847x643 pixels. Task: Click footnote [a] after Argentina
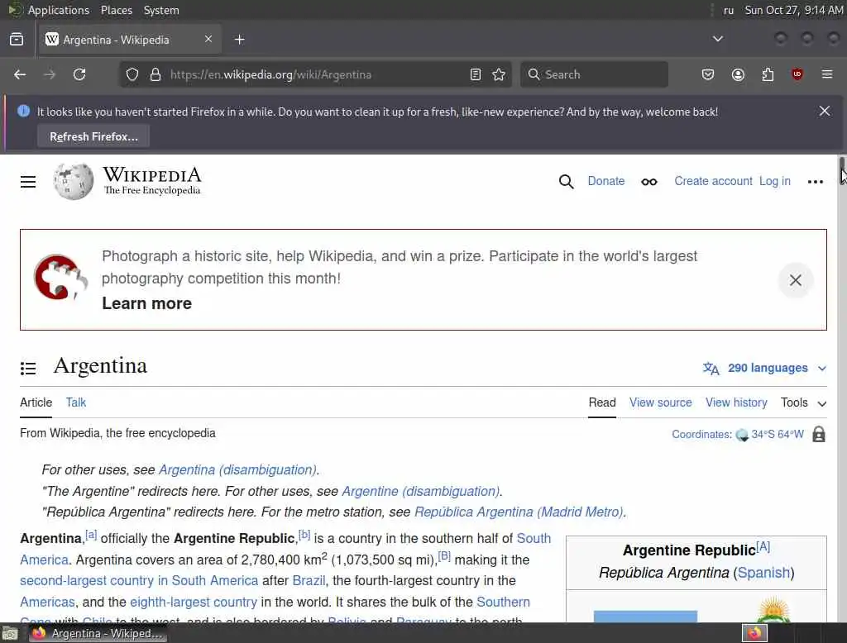click(x=91, y=535)
